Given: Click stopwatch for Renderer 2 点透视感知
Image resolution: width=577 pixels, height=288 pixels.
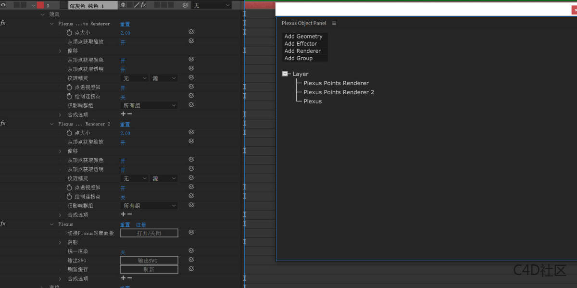Looking at the screenshot, I should click(x=69, y=188).
